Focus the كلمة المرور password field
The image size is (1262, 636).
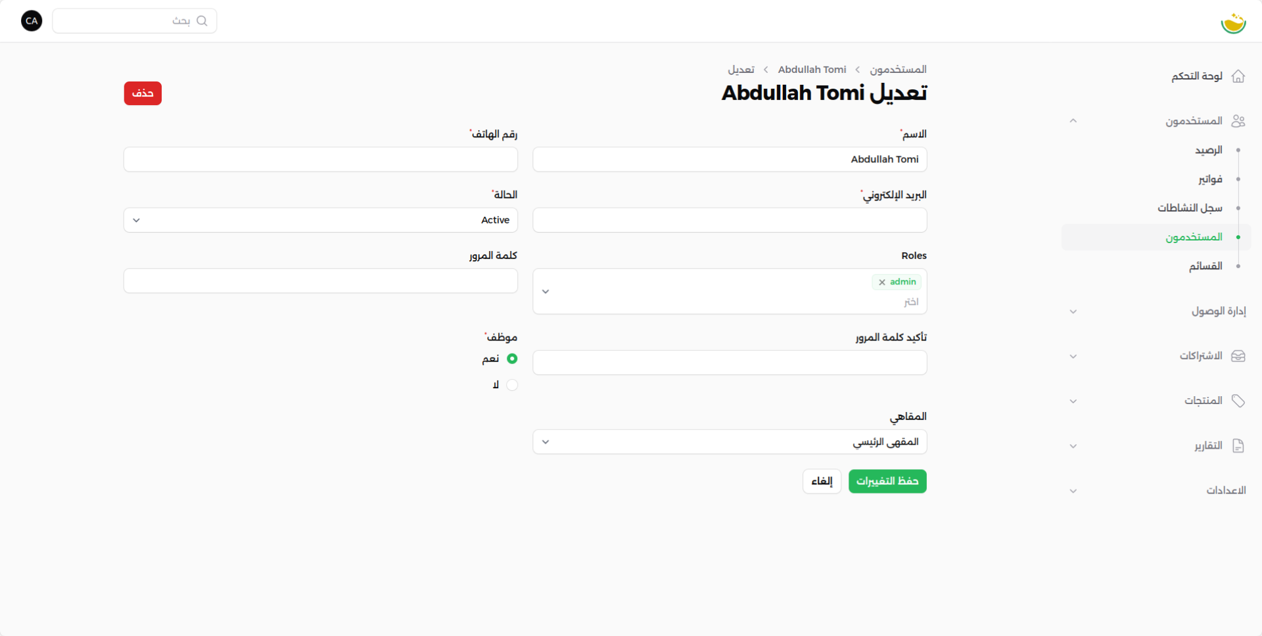(x=321, y=281)
